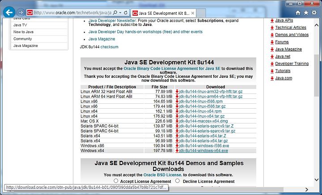
Task: Download jdk-8u144-linux-i586.tar.gz file link
Action: tap(202, 106)
